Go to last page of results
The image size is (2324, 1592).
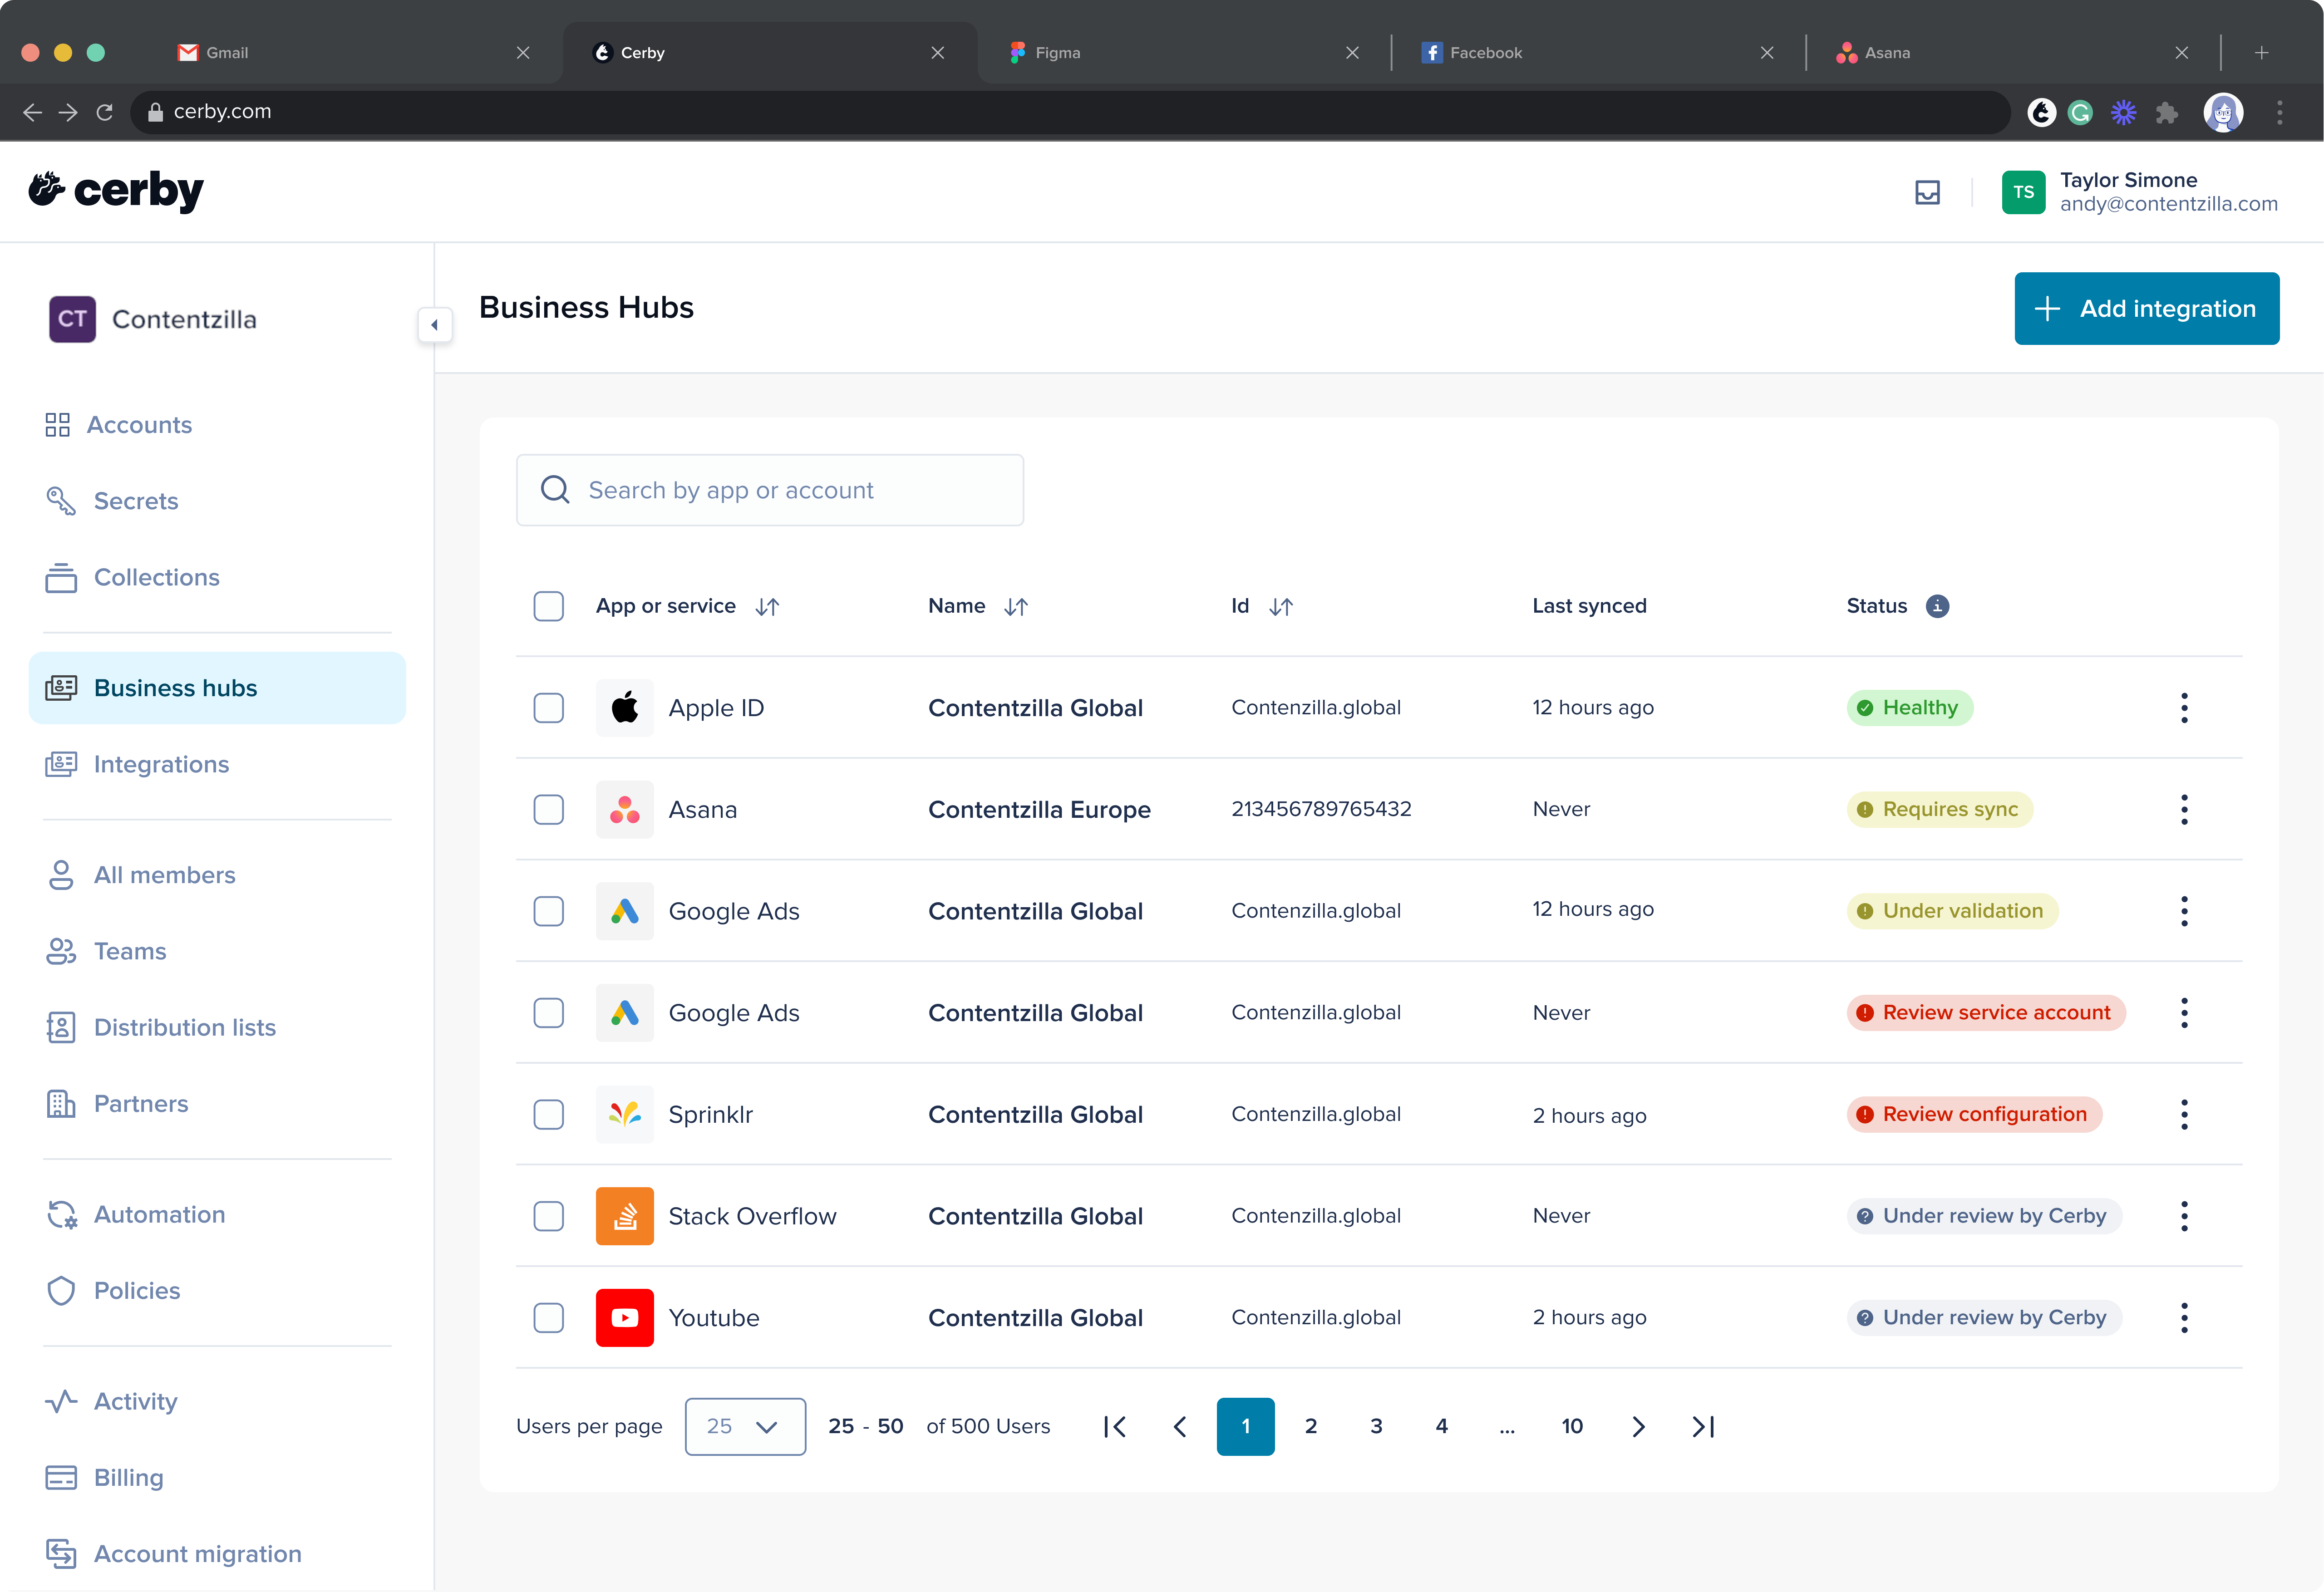coord(1703,1426)
